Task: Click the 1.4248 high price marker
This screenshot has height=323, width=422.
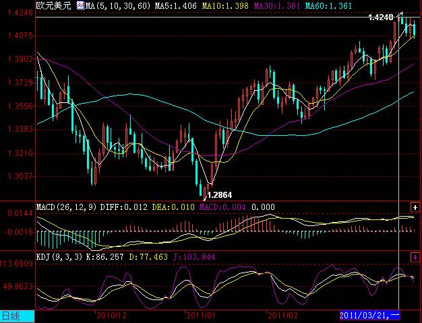Action: click(x=381, y=17)
